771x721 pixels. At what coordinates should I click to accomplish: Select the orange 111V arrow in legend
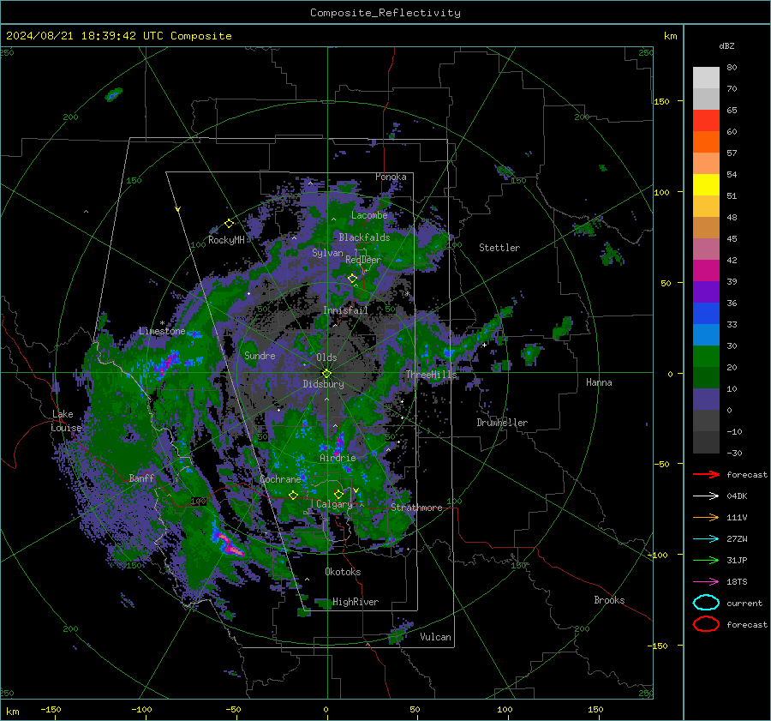[x=706, y=517]
